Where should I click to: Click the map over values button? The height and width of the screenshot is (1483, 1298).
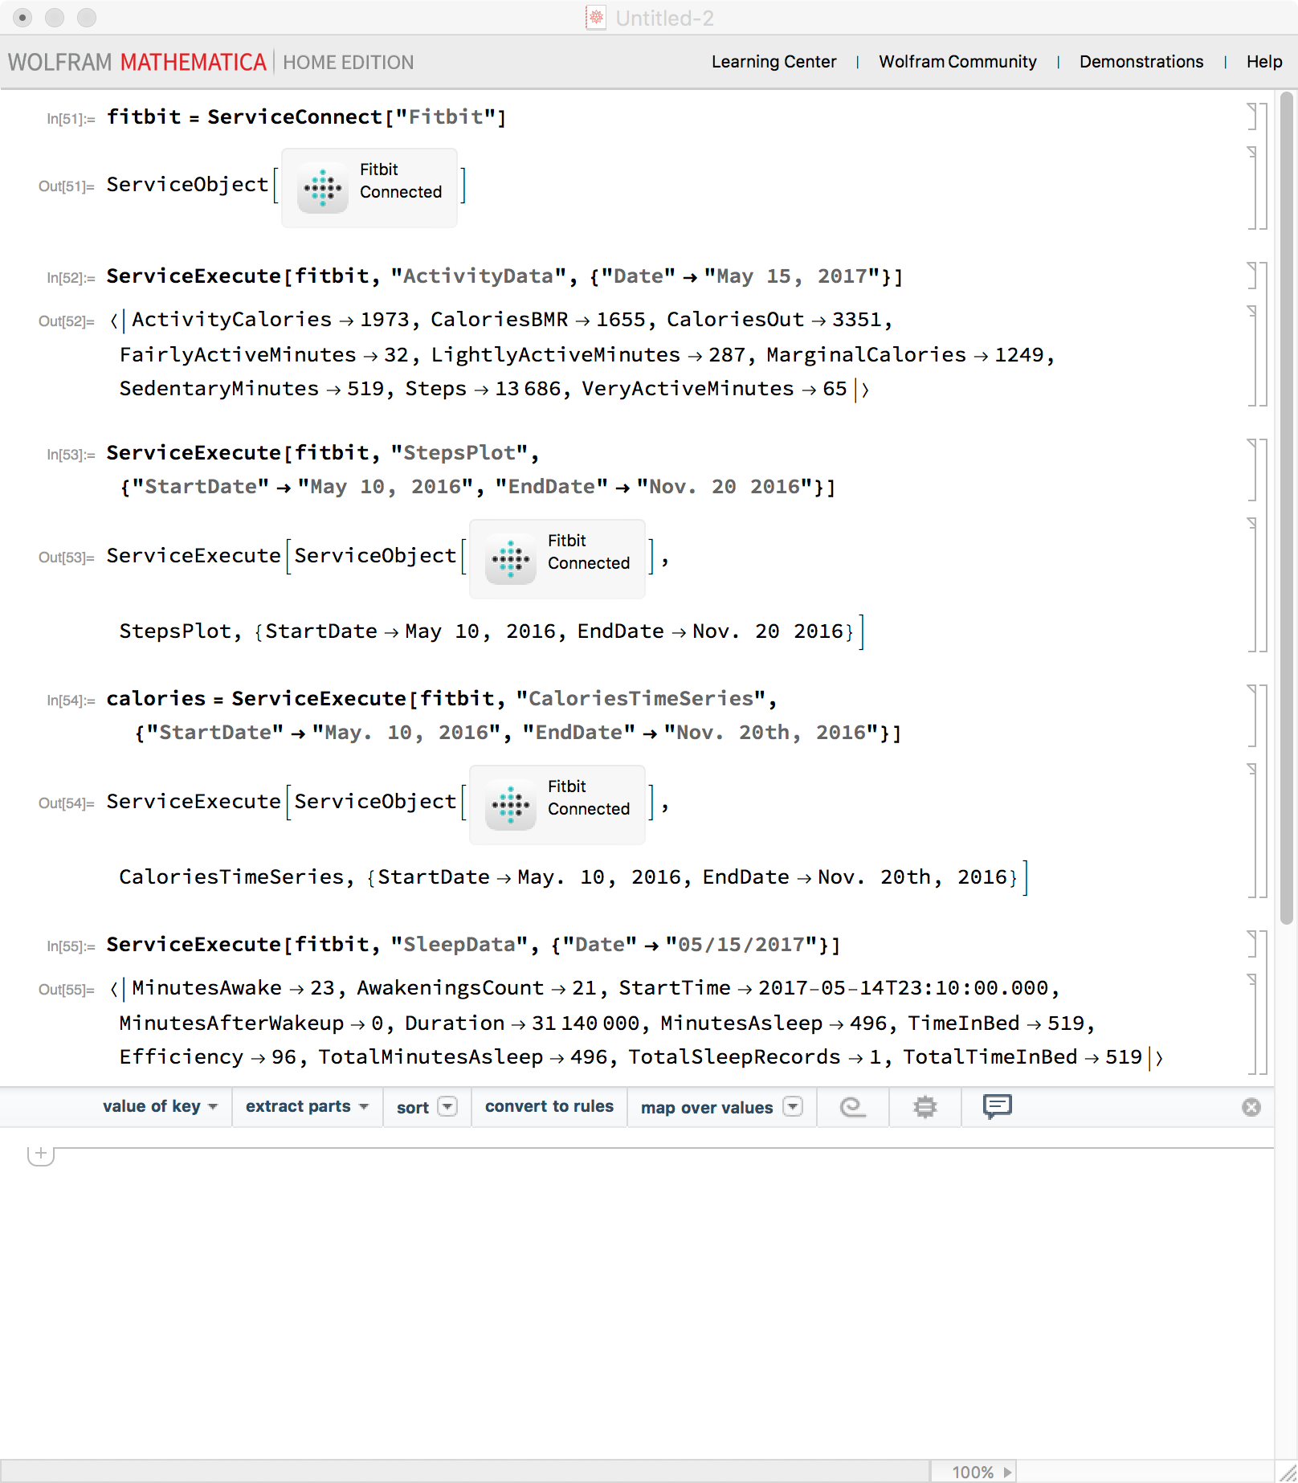pyautogui.click(x=707, y=1107)
